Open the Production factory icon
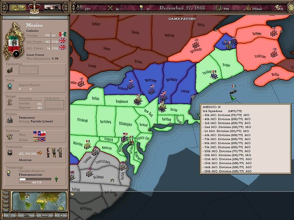 tap(10, 70)
